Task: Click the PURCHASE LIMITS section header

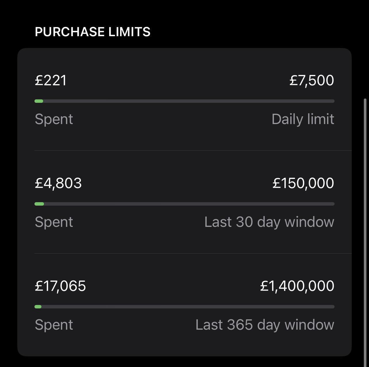Action: 93,32
